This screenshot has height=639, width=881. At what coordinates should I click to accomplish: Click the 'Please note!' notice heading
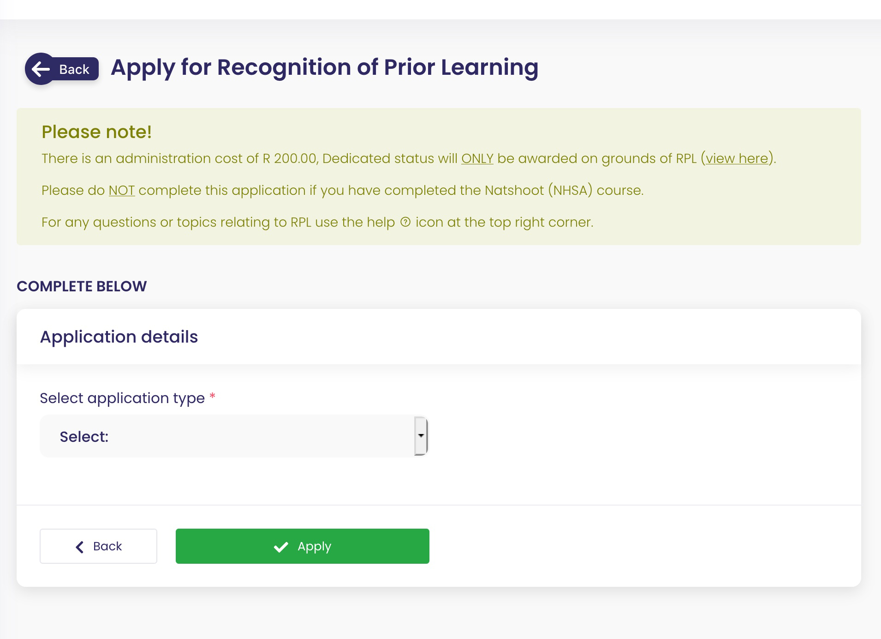click(96, 132)
